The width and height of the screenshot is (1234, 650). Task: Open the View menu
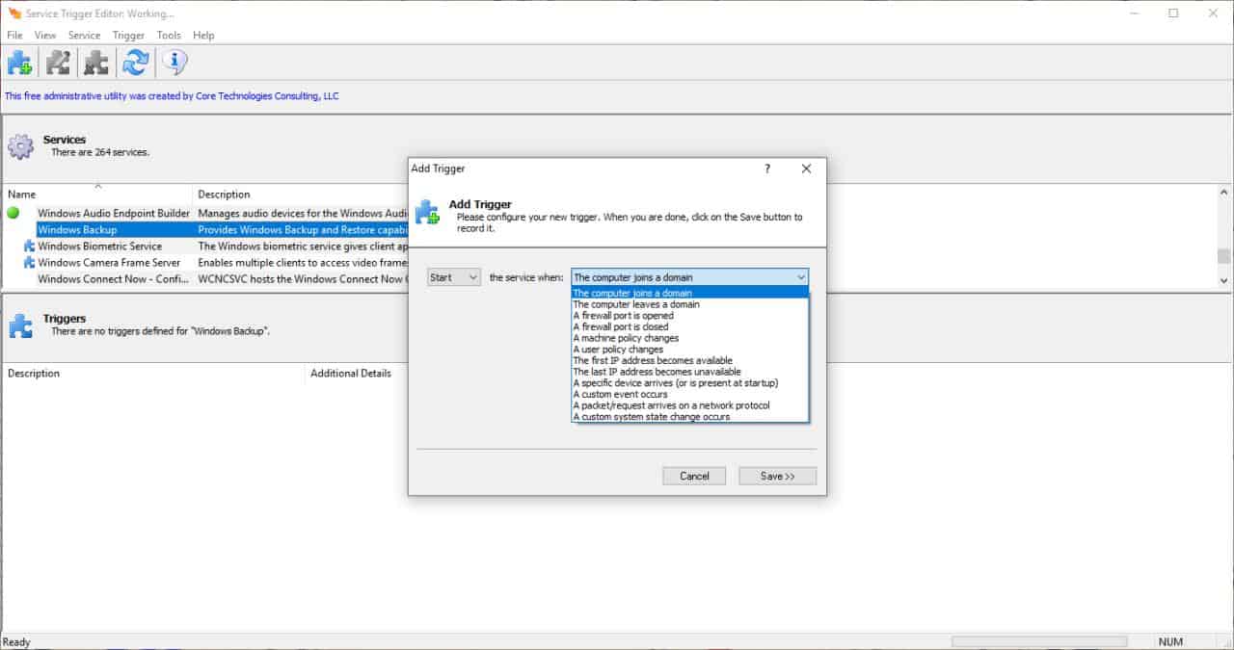[x=45, y=35]
